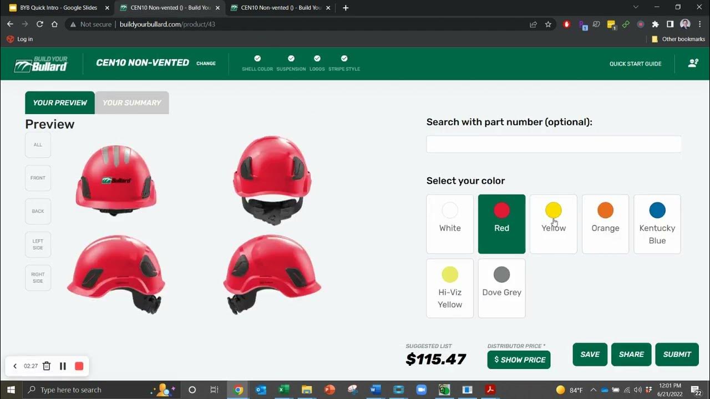
Task: Select the Orange shell color
Action: click(605, 224)
